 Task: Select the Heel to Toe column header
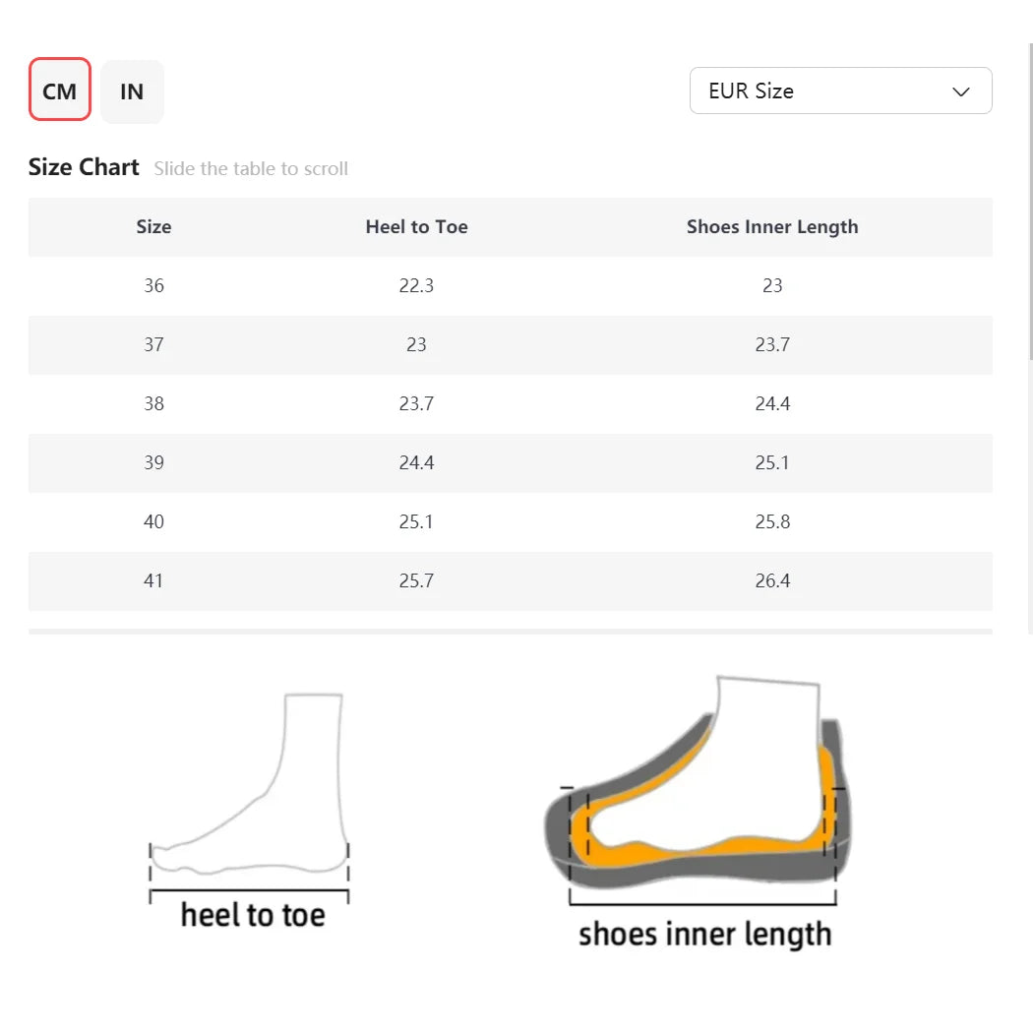click(416, 226)
